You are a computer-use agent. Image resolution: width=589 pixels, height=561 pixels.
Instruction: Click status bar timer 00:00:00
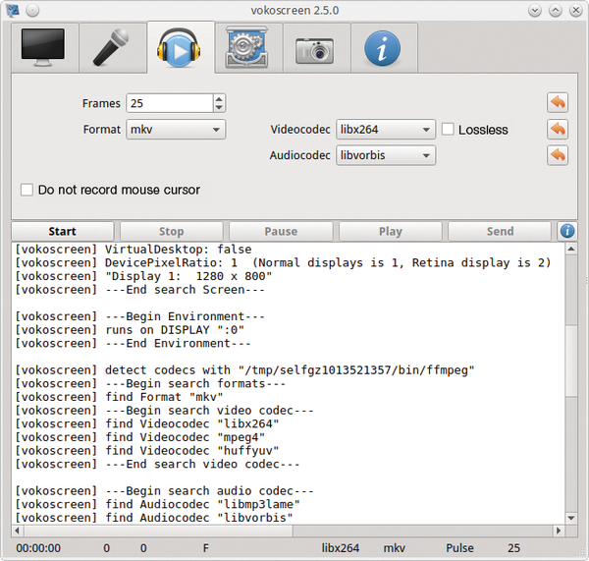38,548
